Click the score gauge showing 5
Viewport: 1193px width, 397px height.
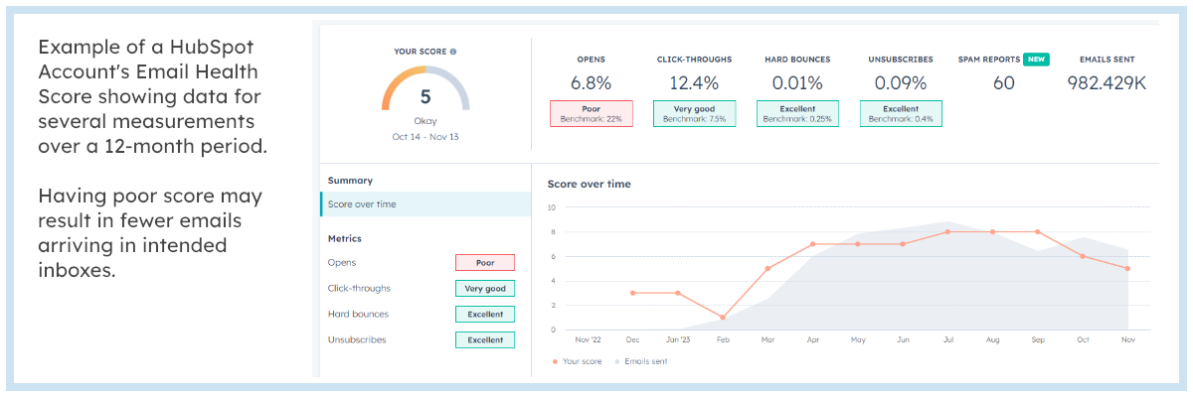426,91
